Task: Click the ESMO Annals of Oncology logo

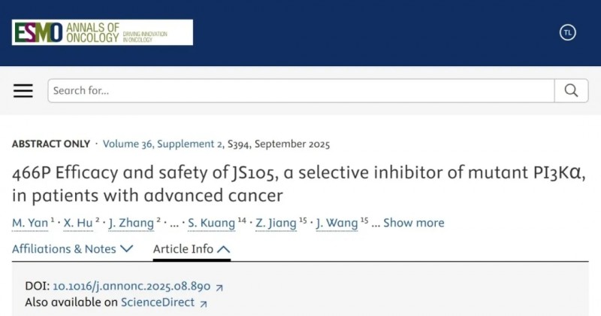Action: (x=102, y=32)
